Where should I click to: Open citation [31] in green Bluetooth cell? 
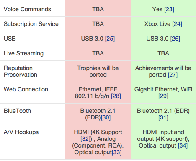pos(163,118)
